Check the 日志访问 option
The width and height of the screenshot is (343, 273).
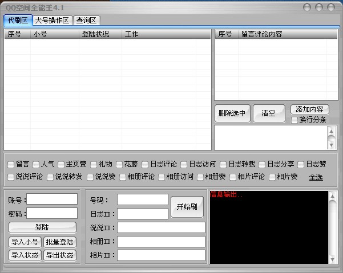[x=184, y=164]
